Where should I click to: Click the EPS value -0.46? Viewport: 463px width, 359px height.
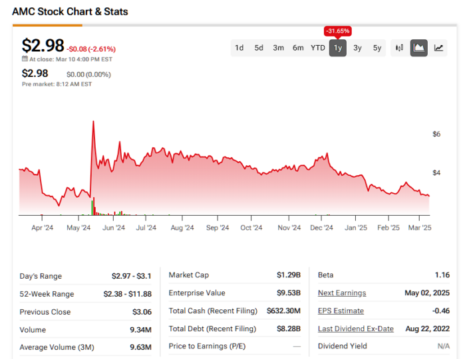point(441,311)
